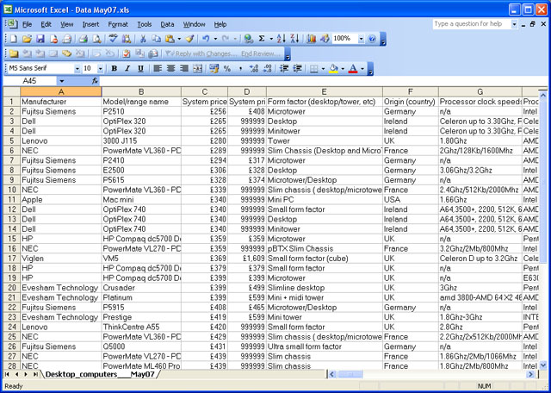Show the Drawing toolbar
The height and width of the screenshot is (393, 551).
[325, 39]
